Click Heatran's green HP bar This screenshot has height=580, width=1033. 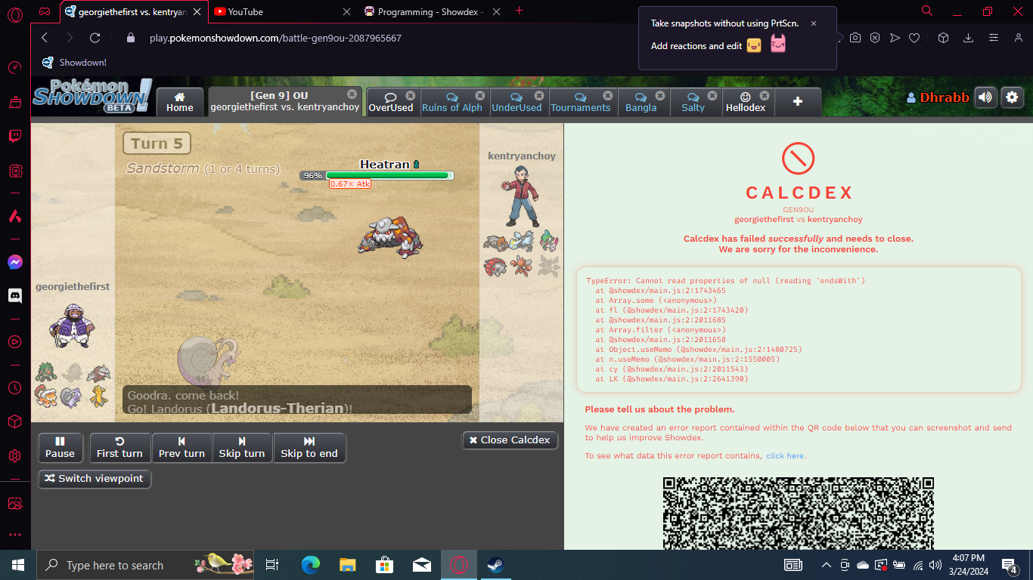coord(389,175)
